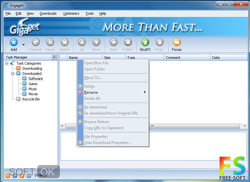250x182 pixels.
Task: Open the Optimizers menu
Action: point(71,13)
